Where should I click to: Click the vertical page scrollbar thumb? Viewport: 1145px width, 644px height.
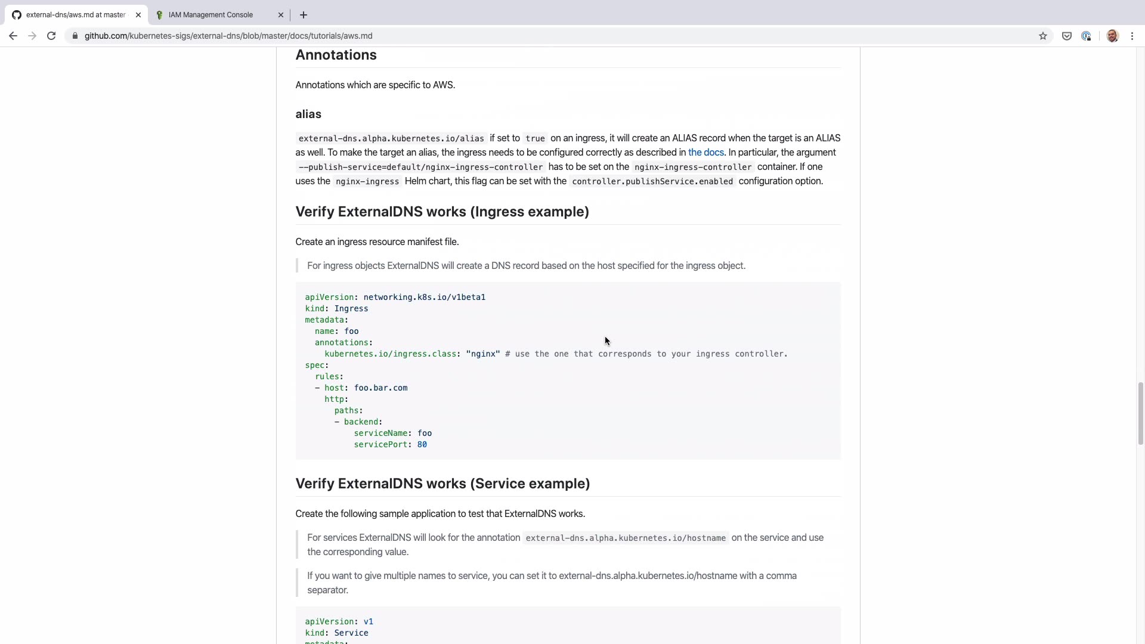(1140, 413)
